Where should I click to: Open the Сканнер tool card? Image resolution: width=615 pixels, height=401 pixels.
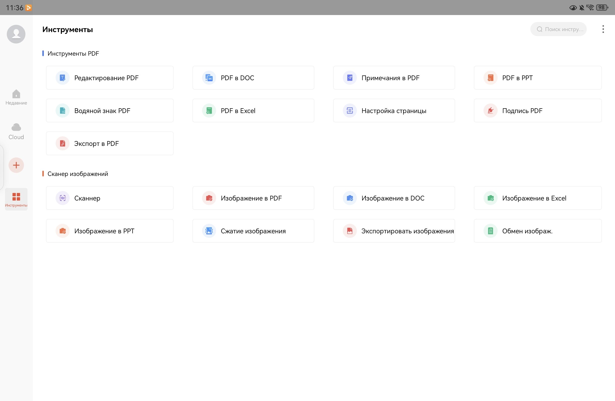point(110,198)
